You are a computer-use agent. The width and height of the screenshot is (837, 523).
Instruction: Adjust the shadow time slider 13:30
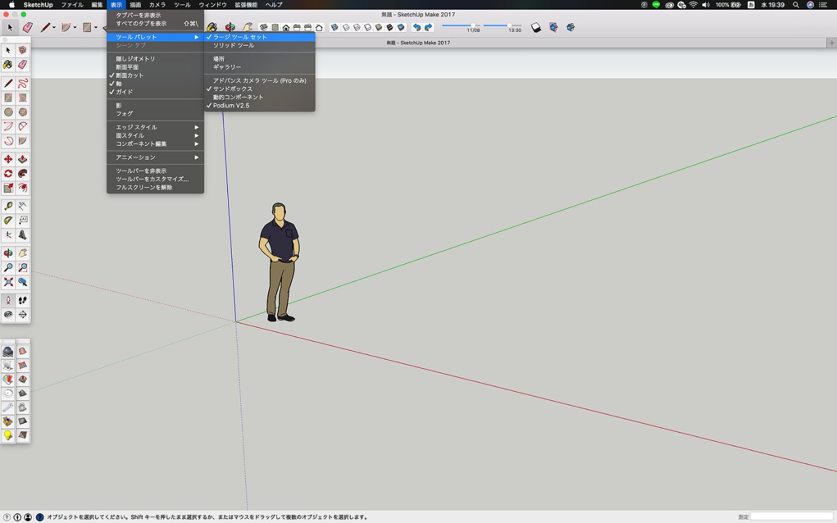(x=509, y=25)
